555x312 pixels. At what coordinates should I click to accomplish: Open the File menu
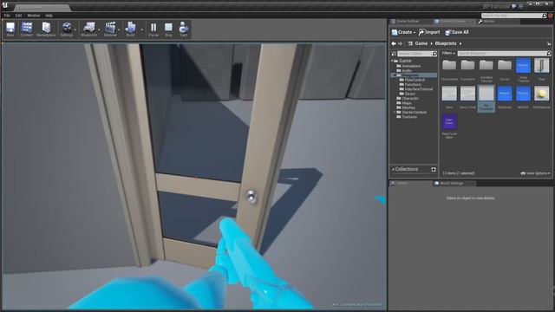coord(7,16)
